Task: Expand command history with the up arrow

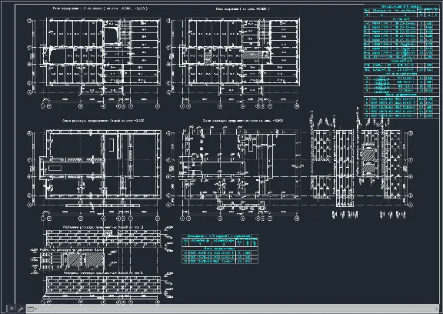Action: (x=437, y=309)
